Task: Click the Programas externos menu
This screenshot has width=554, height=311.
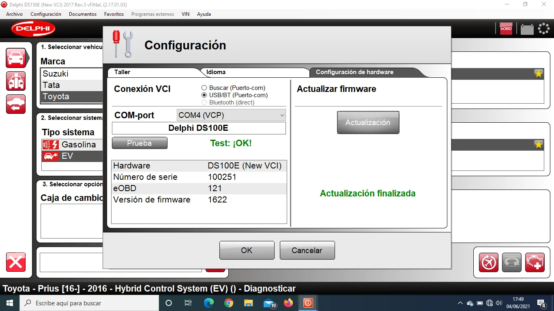Action: 152,14
